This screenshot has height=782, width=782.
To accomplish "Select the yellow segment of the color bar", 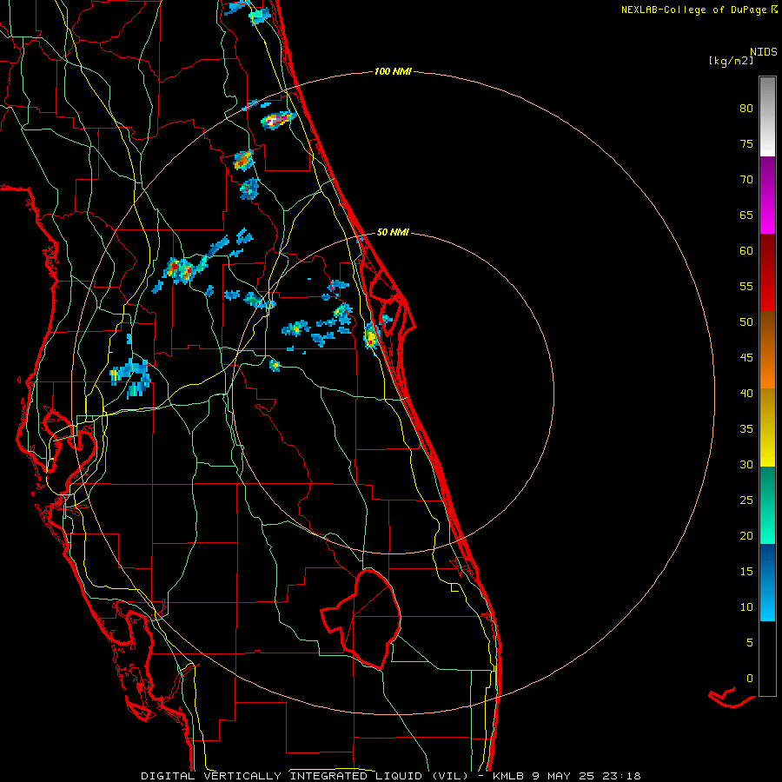I will (767, 427).
